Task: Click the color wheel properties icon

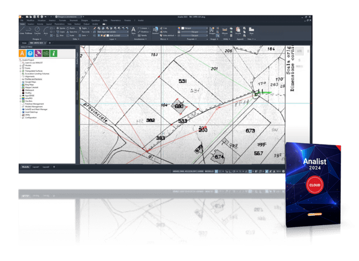Action: tap(179, 28)
